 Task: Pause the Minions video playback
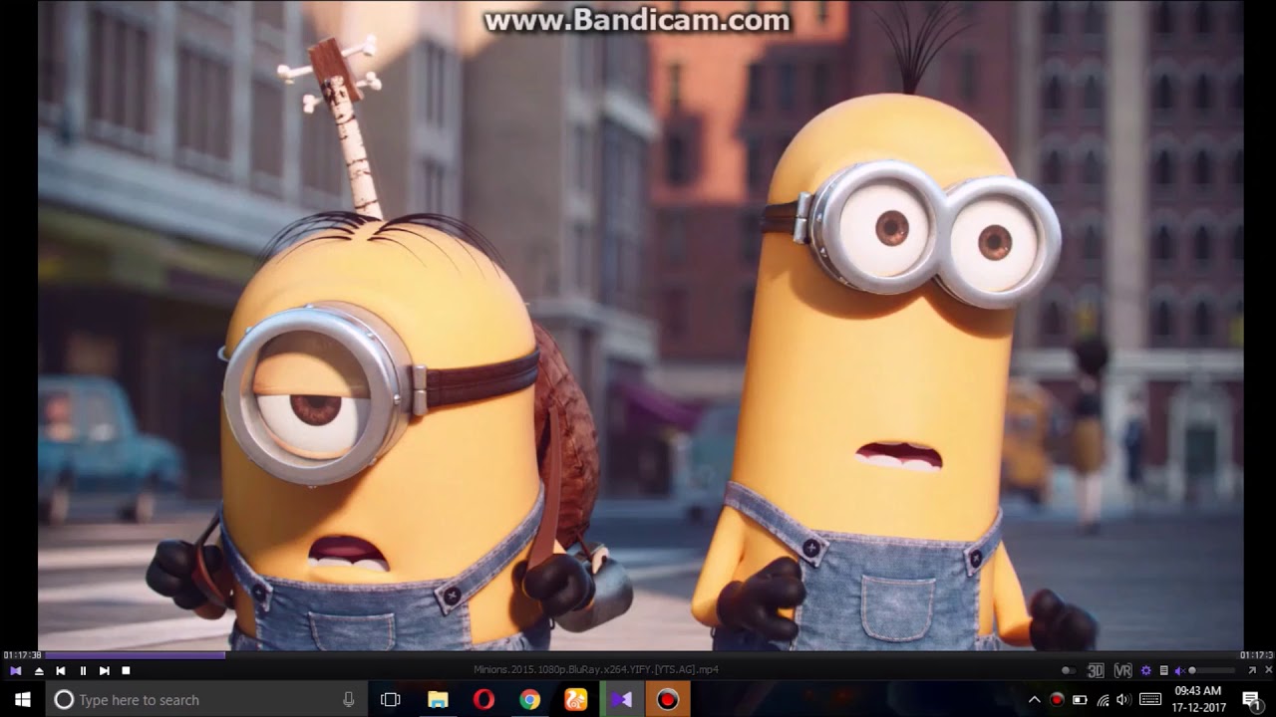pyautogui.click(x=83, y=670)
